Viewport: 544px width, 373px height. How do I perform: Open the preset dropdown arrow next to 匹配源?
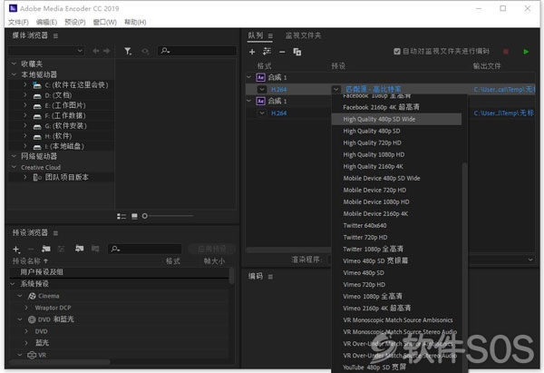click(335, 89)
